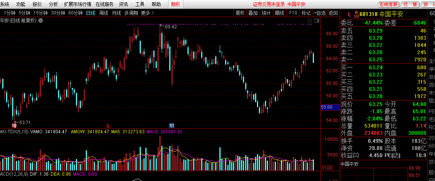Screen dimensions: 435x181
Task: Switch to 5分钟 chart period
Action: pyautogui.click(x=24, y=13)
